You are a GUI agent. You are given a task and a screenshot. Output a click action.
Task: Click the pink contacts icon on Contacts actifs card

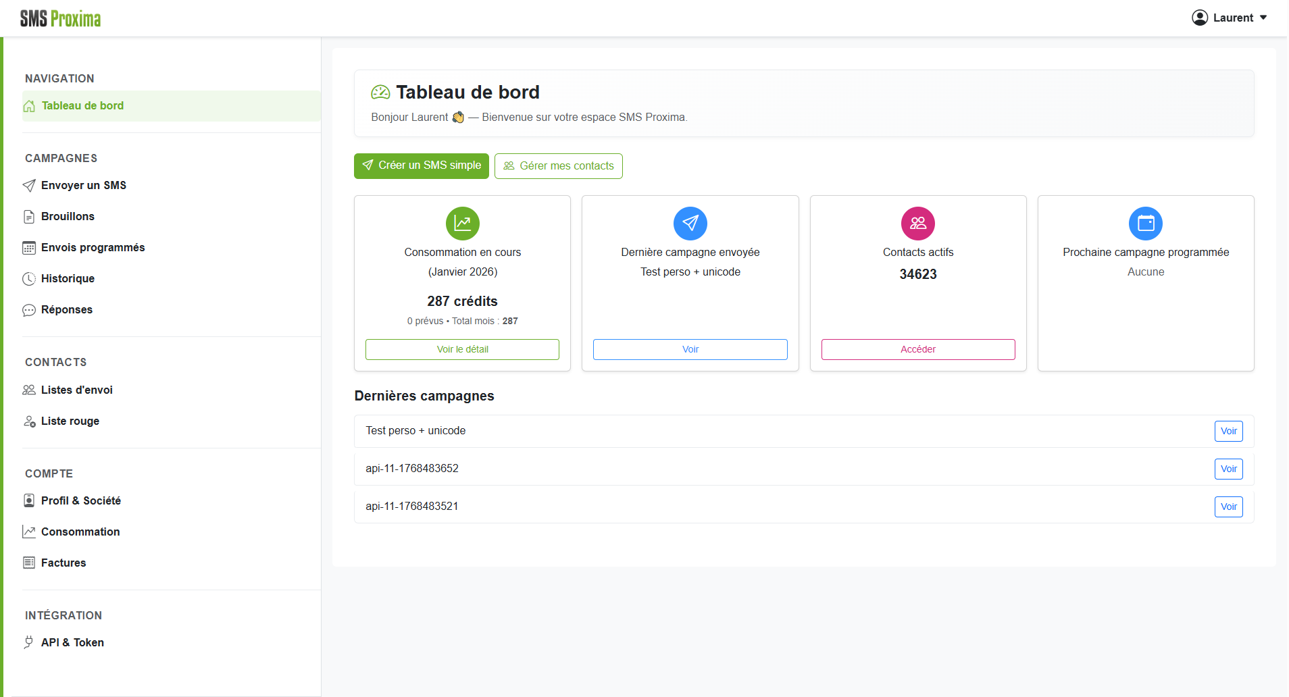click(917, 223)
